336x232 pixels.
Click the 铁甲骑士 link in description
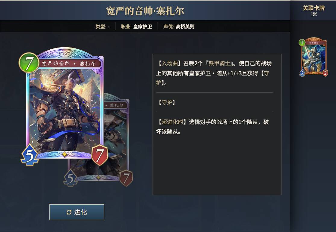point(219,63)
